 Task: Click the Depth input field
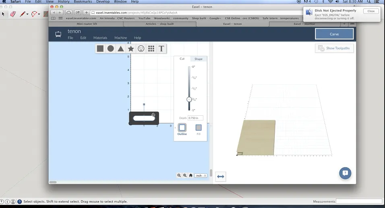195,118
